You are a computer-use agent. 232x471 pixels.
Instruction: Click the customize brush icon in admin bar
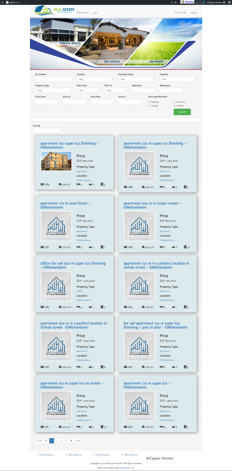click(203, 2)
